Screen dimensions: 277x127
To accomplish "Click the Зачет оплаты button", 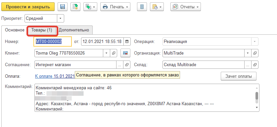I will (x=239, y=76).
